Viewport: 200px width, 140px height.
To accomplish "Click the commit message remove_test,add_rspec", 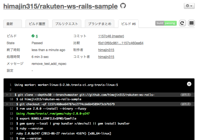I will coord(49,64).
